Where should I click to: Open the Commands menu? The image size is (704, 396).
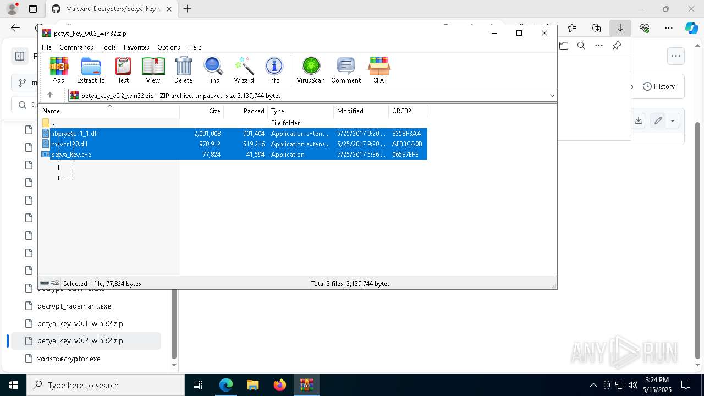[x=76, y=47]
